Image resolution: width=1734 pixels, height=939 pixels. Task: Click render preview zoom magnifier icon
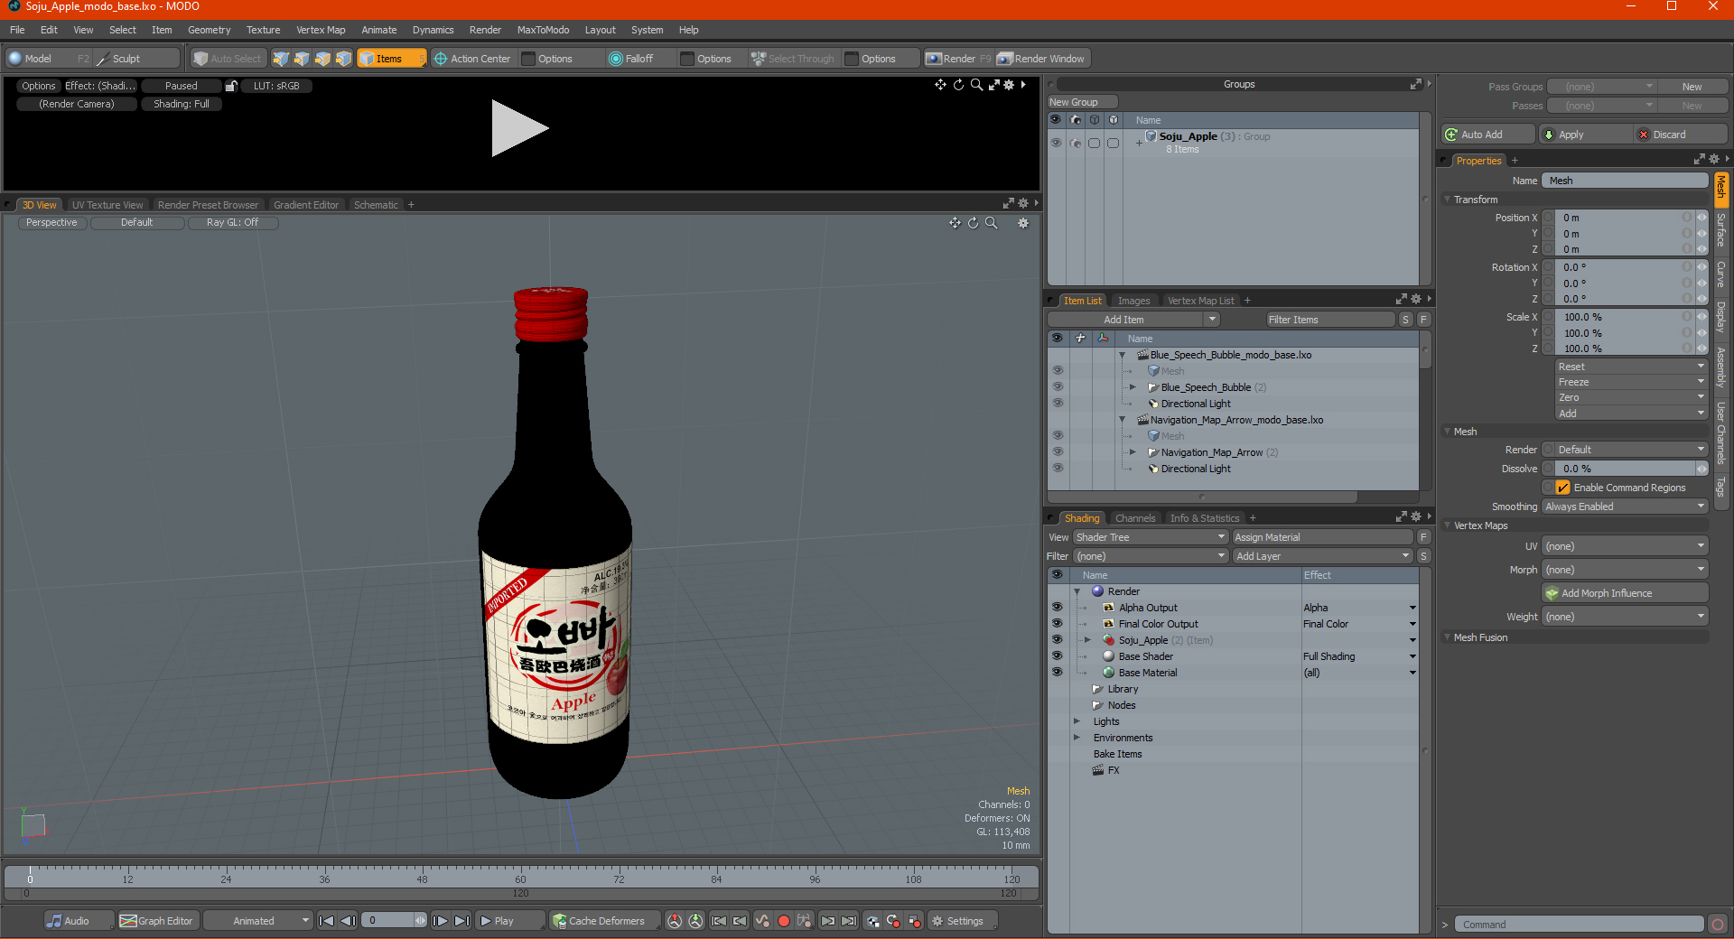click(976, 85)
